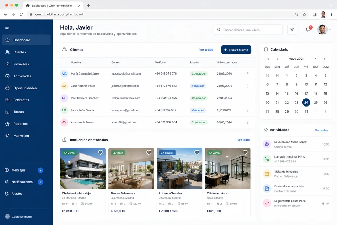Click the browser zoom magnifier icon
Image resolution: width=337 pixels, height=225 pixels.
pos(296,14)
